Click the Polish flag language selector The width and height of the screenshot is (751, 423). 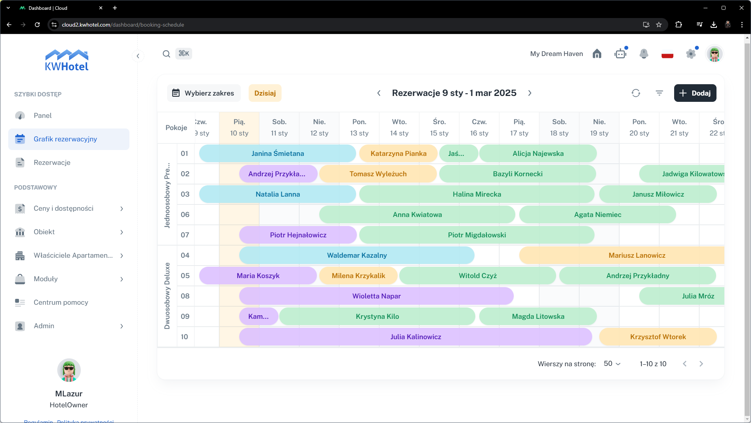click(667, 54)
